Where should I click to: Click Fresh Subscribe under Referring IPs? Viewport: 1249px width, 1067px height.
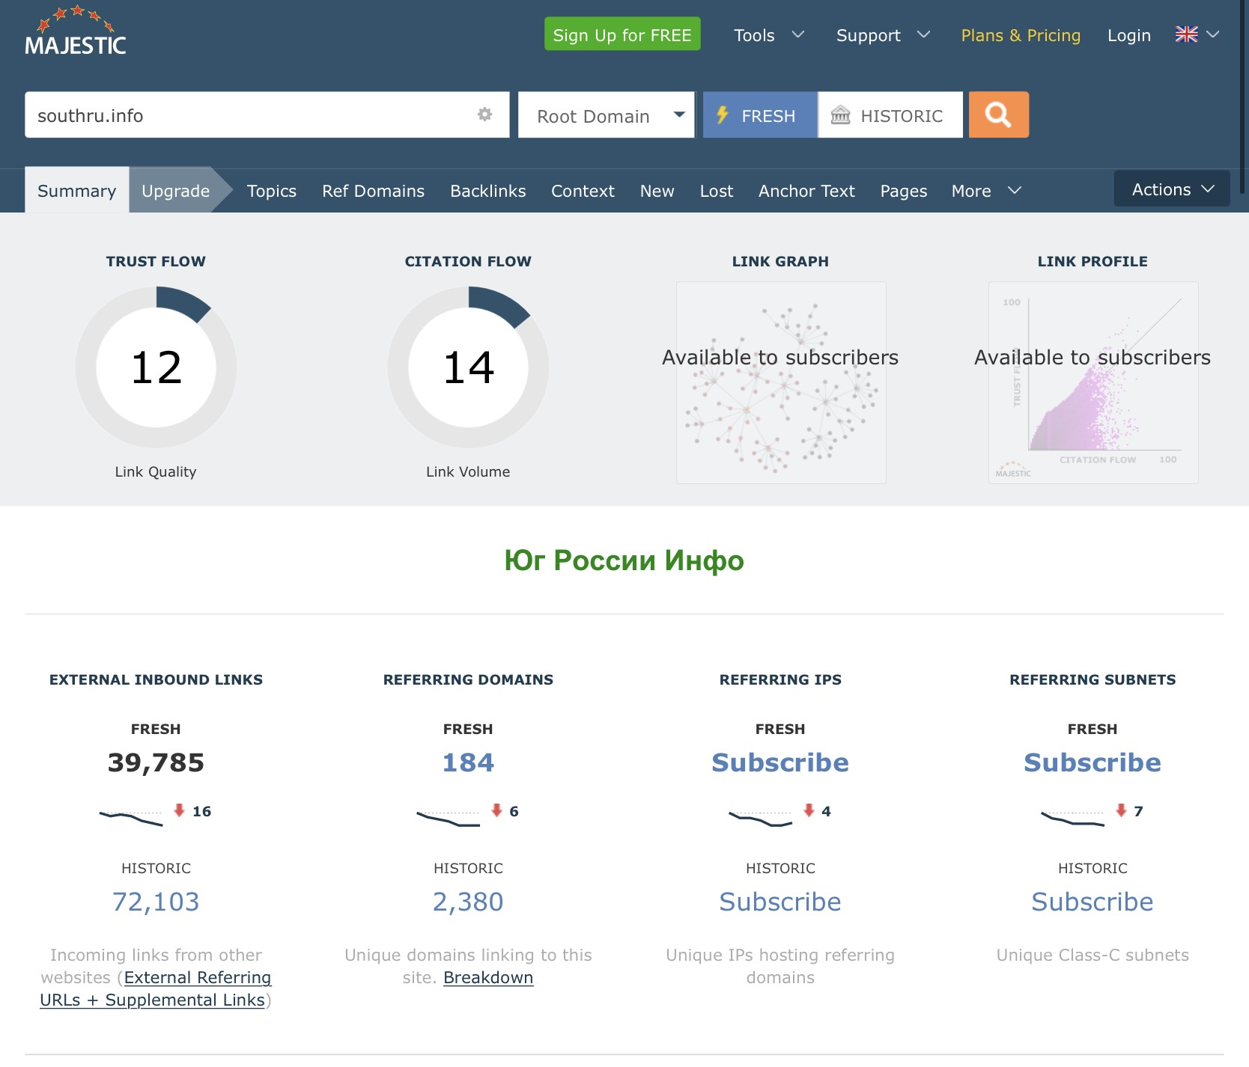[x=780, y=762]
